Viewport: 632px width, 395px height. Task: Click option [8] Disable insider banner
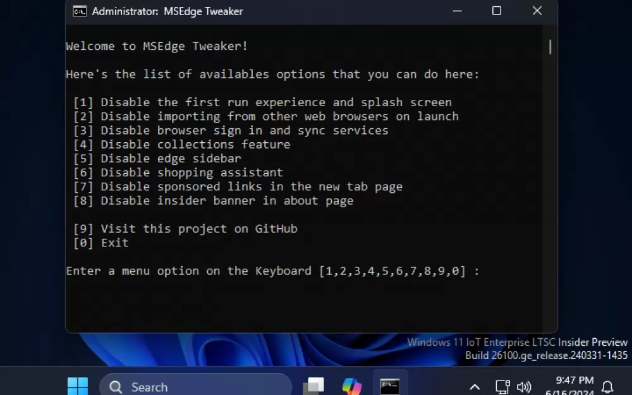[x=213, y=201]
